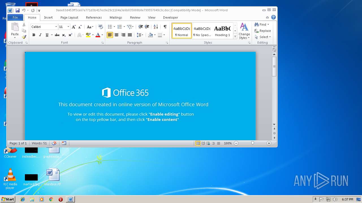
Task: Open the font name dropdown
Action: click(x=56, y=27)
